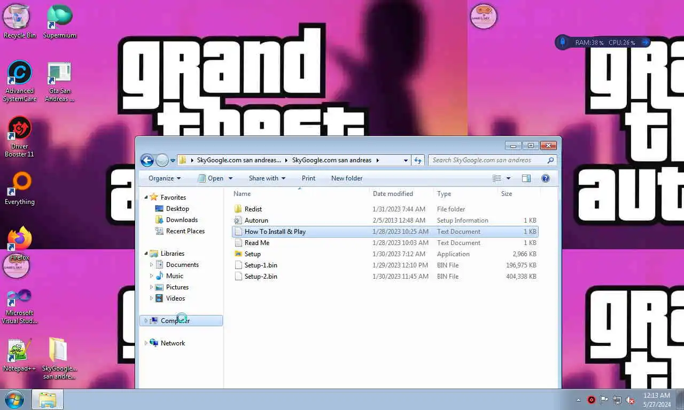Screen dimensions: 684x410
Task: Open Windows Explorer taskbar button
Action: point(48,399)
